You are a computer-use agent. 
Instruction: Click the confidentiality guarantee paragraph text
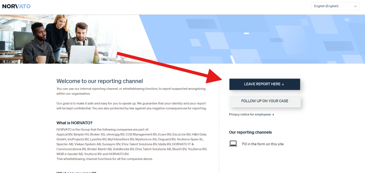132,106
